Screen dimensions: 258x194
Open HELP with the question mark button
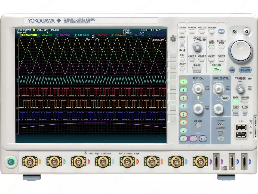tap(221, 138)
